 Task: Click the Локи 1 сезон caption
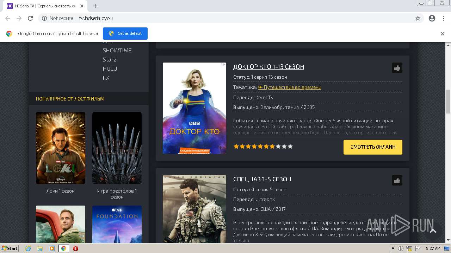[x=61, y=191]
